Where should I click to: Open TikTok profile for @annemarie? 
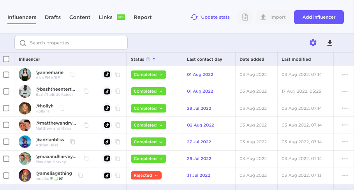click(x=107, y=75)
